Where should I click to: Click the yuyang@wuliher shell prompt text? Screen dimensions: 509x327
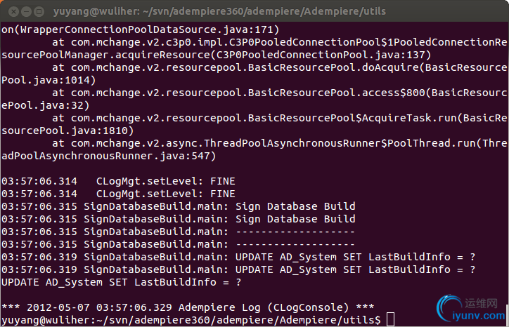(191, 320)
